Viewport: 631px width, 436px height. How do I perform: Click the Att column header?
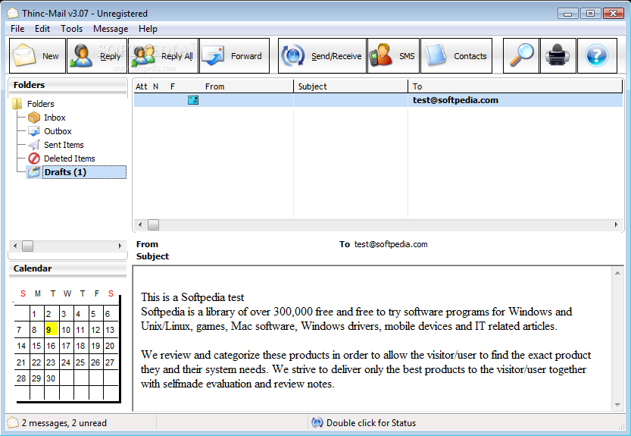(x=141, y=86)
